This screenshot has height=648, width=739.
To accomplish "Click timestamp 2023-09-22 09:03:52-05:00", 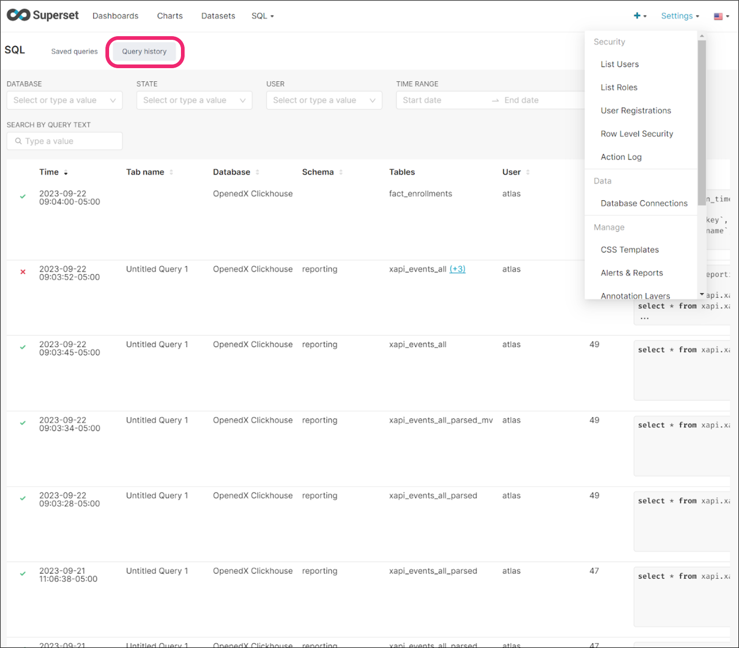I will (69, 273).
